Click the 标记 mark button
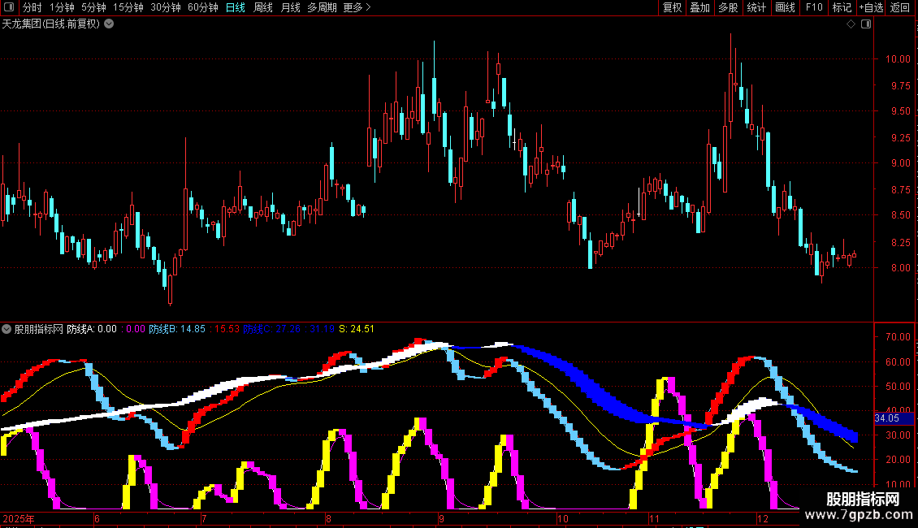This screenshot has width=918, height=528. tap(842, 7)
